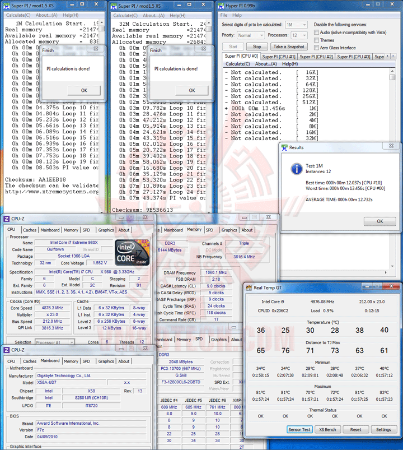Click XS Bench in Real Temp GT
This screenshot has width=403, height=450.
[327, 430]
